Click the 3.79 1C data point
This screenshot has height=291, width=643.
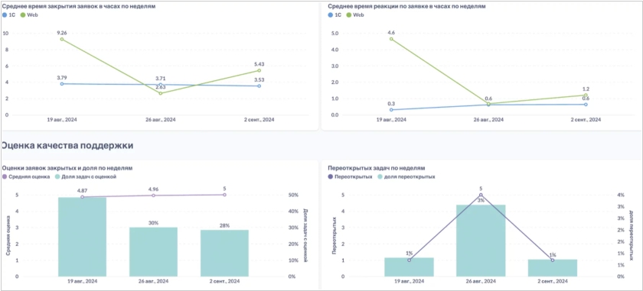coord(62,84)
